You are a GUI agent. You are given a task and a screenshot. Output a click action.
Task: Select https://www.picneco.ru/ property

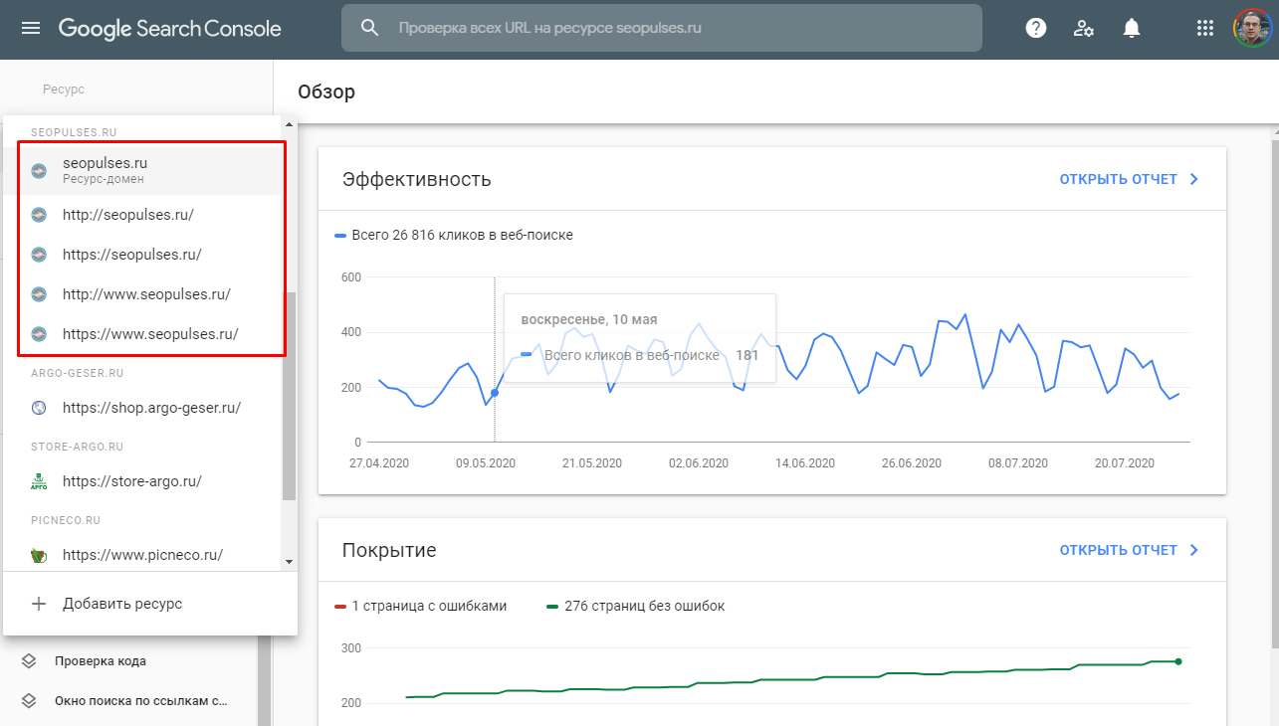tap(142, 555)
